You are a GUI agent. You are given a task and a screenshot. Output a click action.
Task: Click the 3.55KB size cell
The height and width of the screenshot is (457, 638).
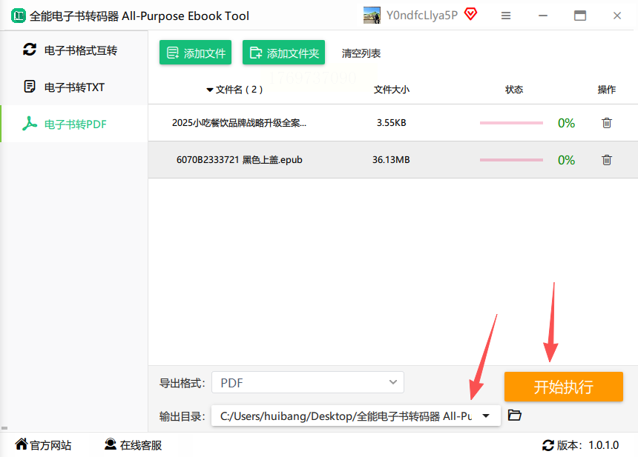click(x=391, y=123)
